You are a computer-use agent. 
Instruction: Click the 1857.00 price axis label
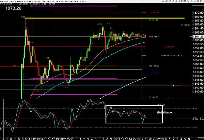pos(198,48)
